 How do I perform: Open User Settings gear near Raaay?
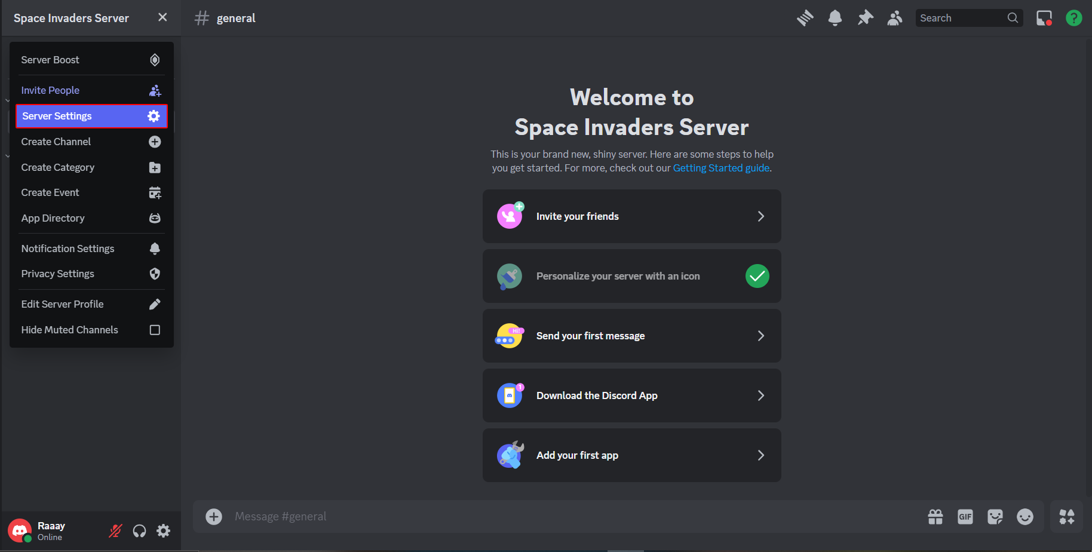[163, 530]
